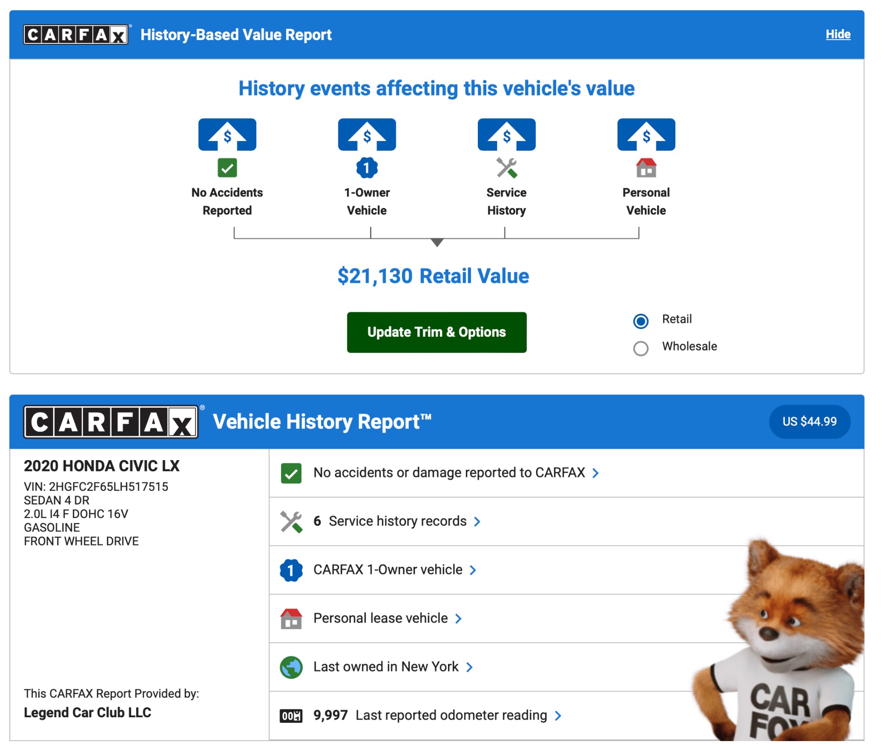Screen dimensions: 896x756
Task: Click the 1-Owner Vehicle label
Action: tap(367, 202)
